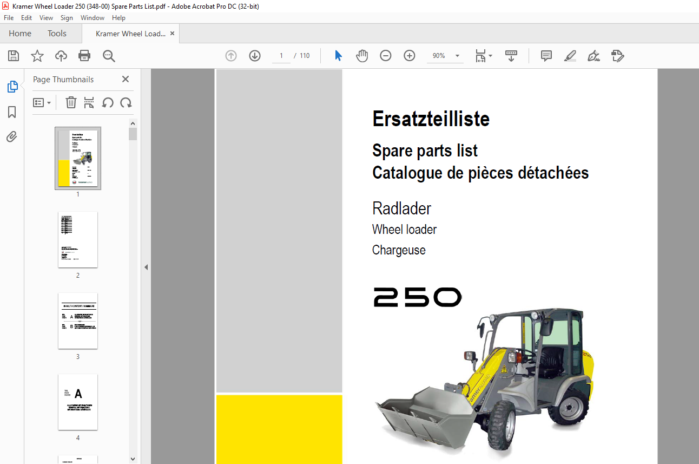Open the View menu
Screen dimensions: 699x464
click(46, 18)
